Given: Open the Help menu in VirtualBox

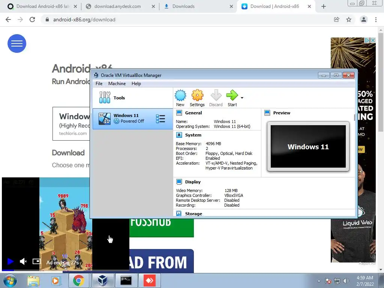Looking at the screenshot, I should pos(136,84).
